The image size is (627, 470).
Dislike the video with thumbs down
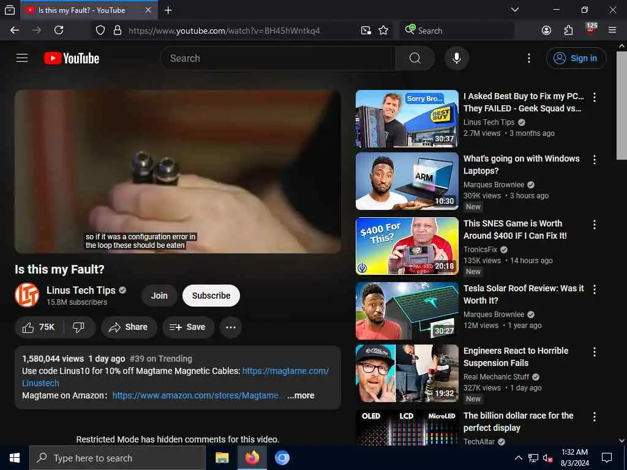79,327
